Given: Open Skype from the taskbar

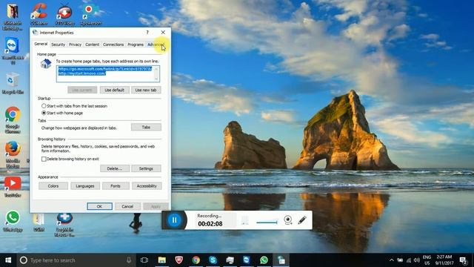Looking at the screenshot, I should point(213,260).
